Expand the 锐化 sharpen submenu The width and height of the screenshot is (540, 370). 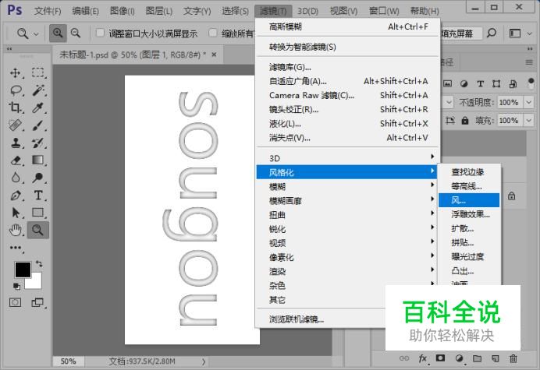[347, 229]
